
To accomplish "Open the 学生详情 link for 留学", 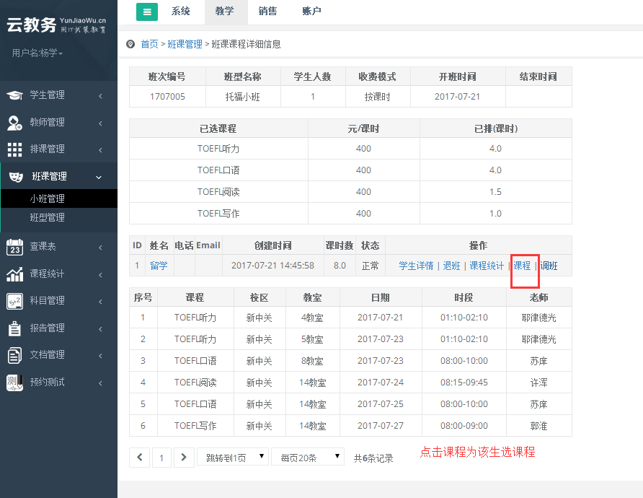I will point(416,266).
